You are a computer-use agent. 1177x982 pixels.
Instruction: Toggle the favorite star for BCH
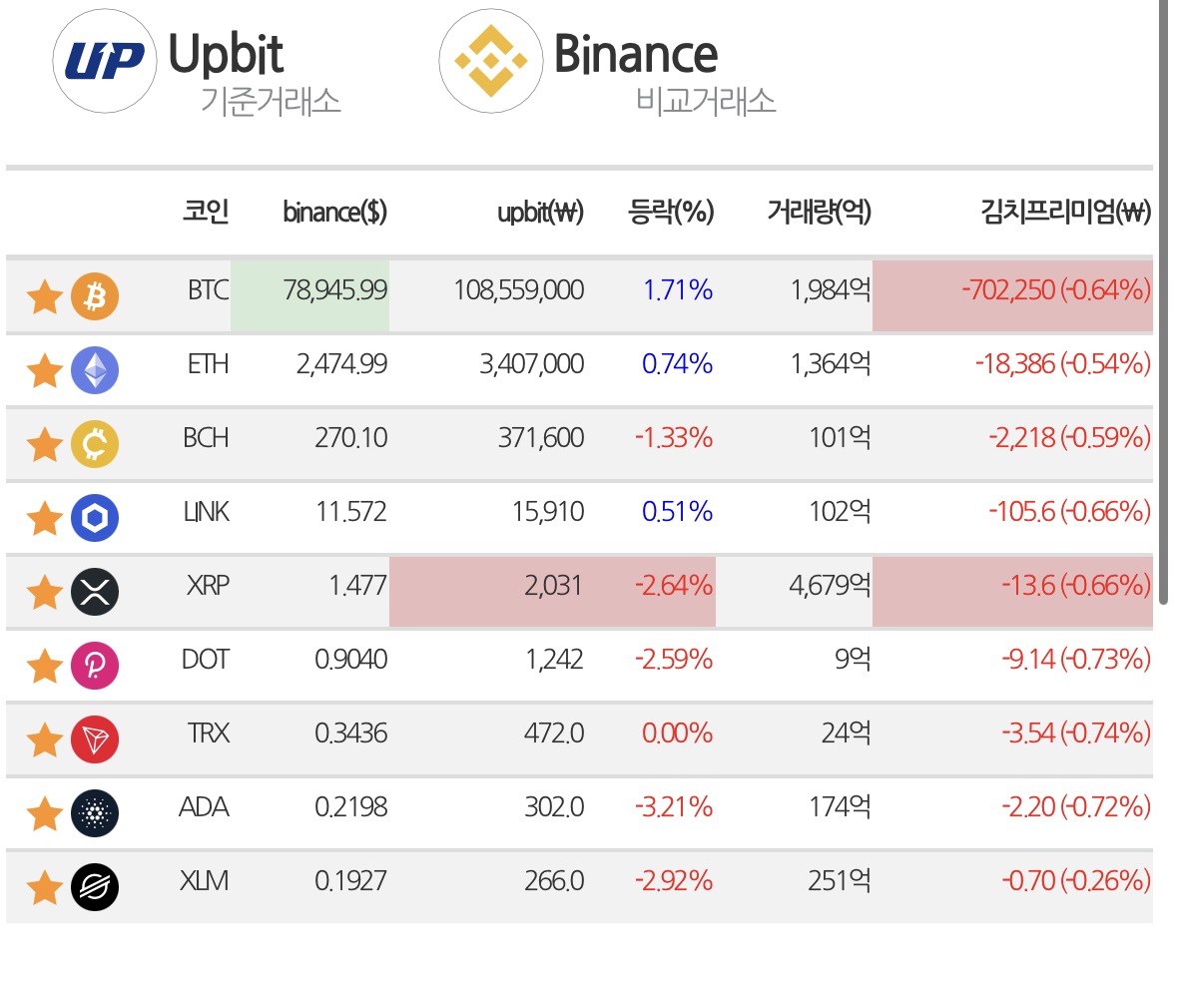coord(44,444)
